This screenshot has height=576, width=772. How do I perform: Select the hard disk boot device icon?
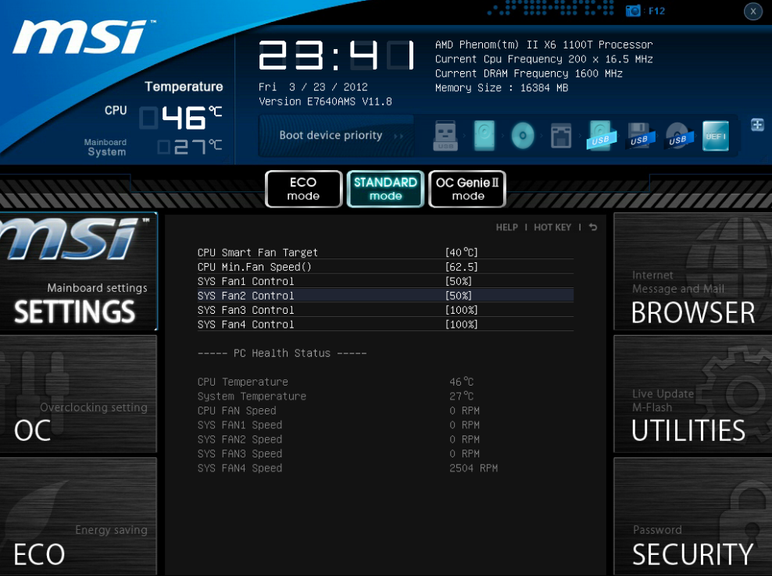[x=484, y=136]
